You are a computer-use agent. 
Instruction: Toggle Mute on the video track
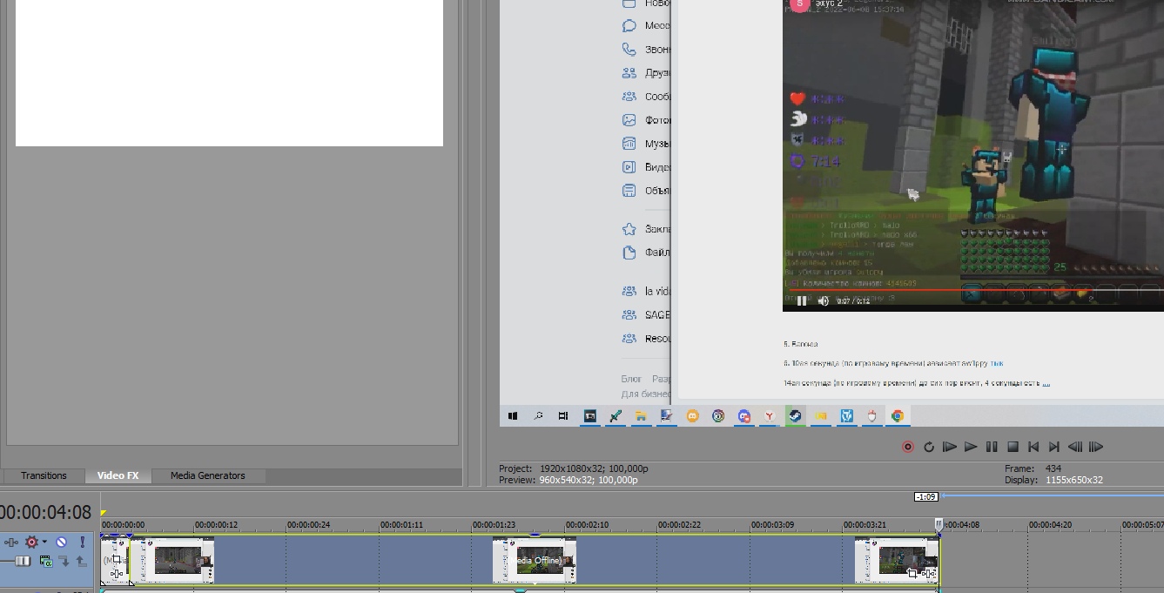coord(61,542)
